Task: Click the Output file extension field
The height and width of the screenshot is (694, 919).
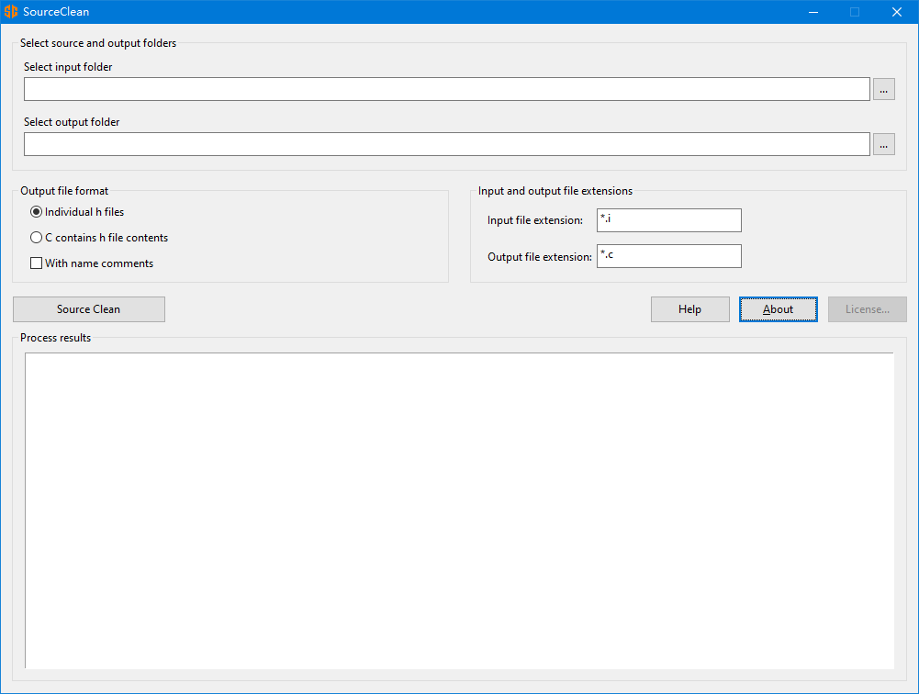Action: click(668, 256)
